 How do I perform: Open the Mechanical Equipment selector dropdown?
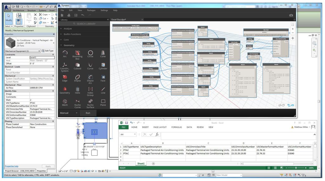click(x=39, y=51)
